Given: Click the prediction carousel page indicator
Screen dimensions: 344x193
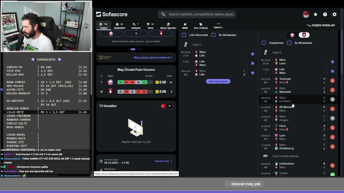Looking at the screenshot, I should [136, 49].
